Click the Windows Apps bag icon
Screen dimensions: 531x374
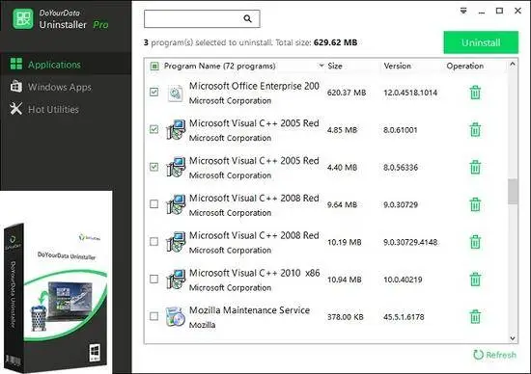pyautogui.click(x=15, y=86)
